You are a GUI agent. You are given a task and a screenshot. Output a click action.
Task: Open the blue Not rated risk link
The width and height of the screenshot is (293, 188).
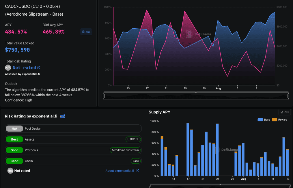24,68
